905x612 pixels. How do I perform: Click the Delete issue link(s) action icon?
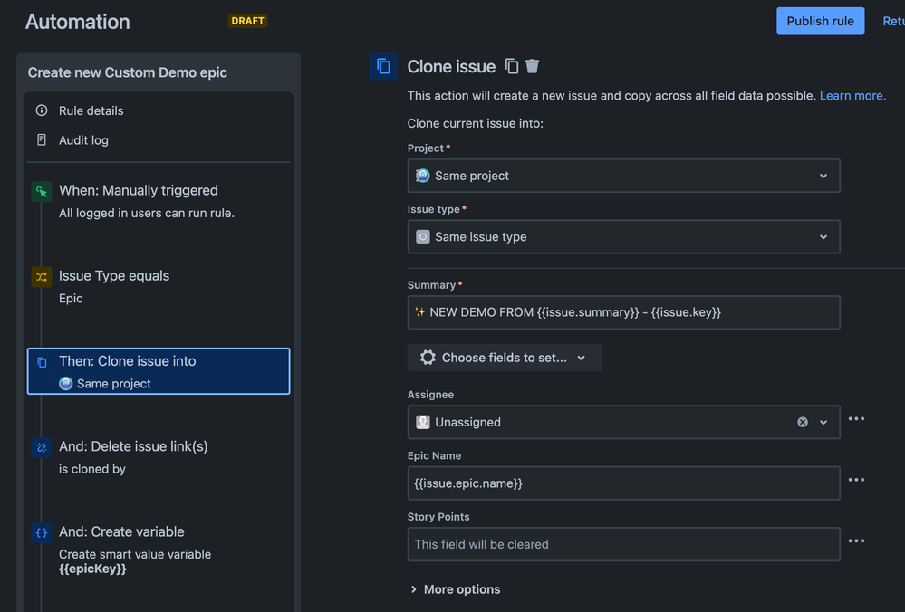point(42,447)
